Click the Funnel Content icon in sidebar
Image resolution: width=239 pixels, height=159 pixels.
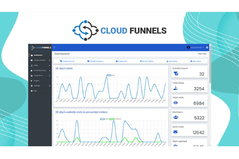pos(32,60)
